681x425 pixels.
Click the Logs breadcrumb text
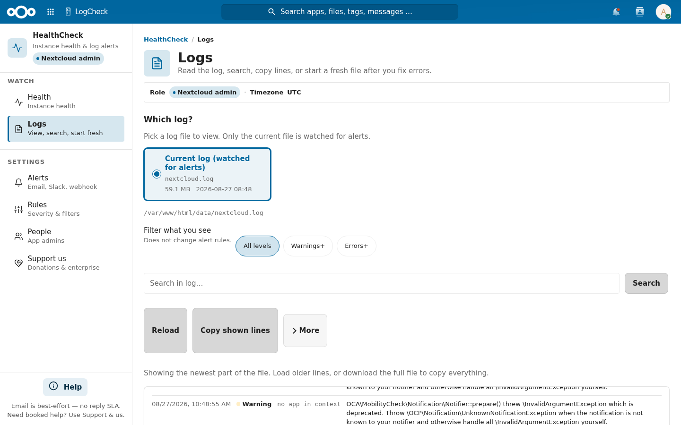(205, 40)
